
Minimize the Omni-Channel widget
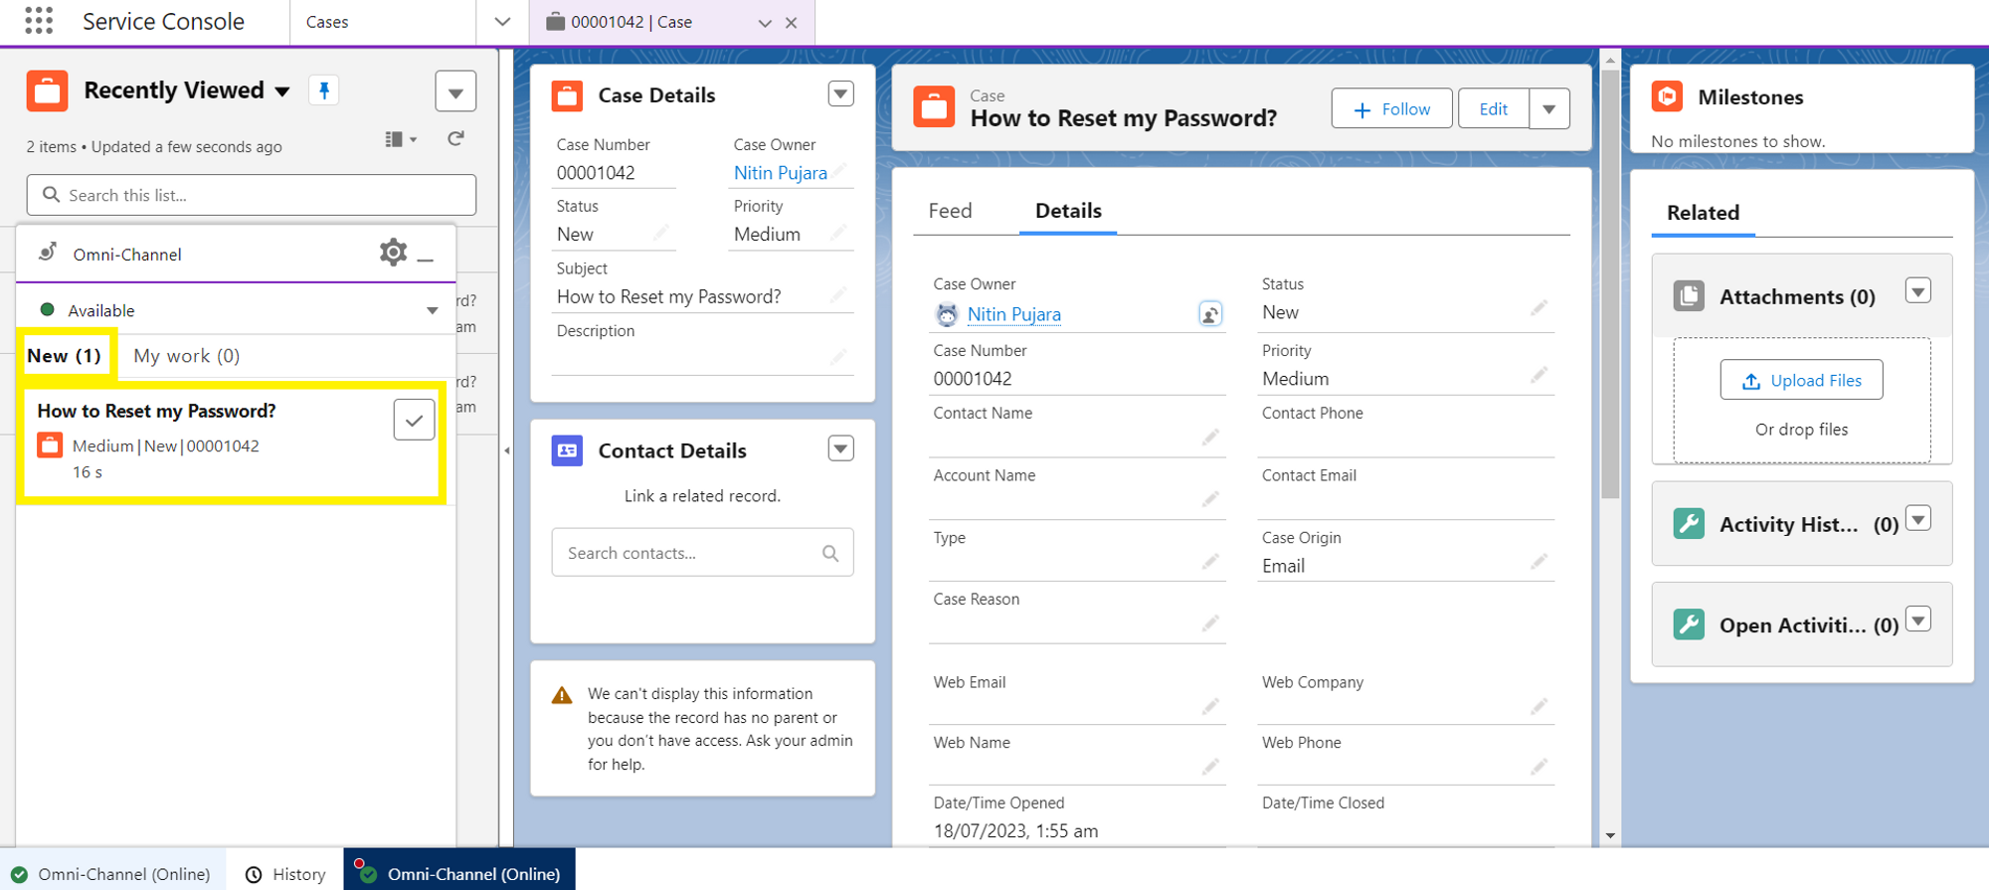coord(426,259)
